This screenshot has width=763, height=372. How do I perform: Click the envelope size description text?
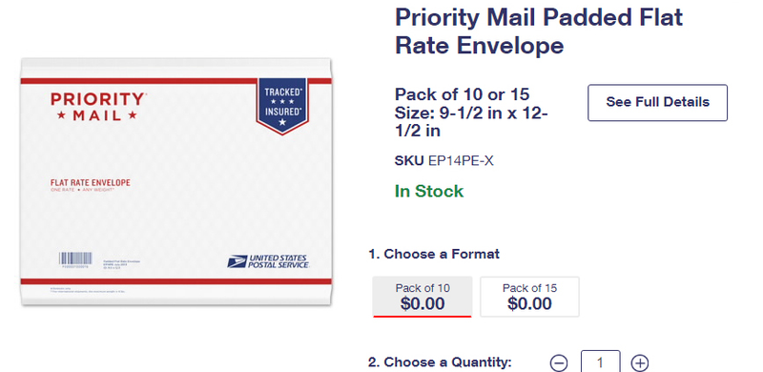(471, 122)
